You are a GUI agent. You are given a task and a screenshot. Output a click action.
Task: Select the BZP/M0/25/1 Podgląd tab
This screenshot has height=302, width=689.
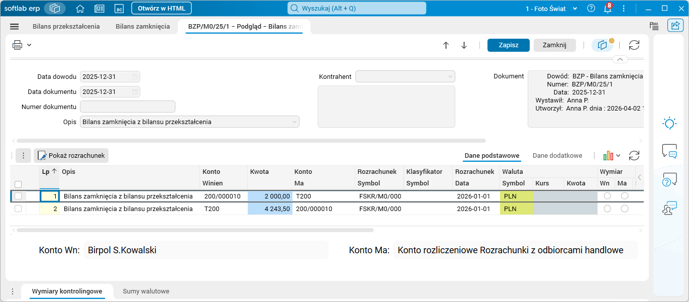click(x=244, y=26)
